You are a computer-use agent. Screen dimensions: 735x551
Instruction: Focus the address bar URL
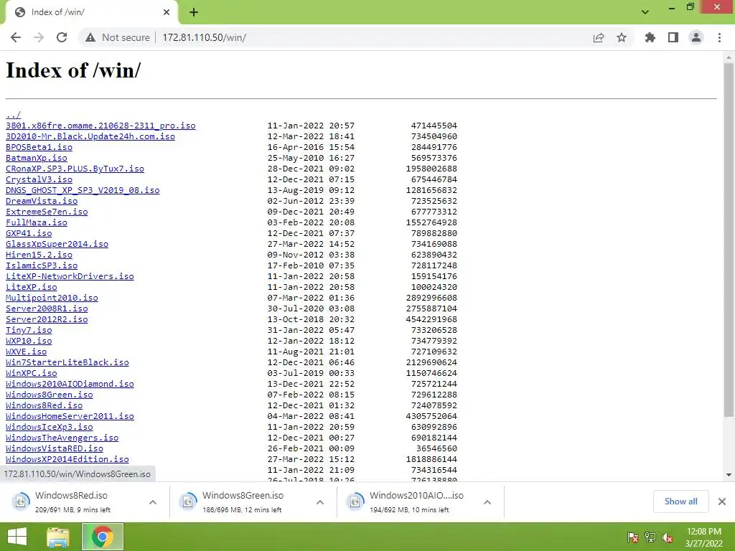[205, 37]
